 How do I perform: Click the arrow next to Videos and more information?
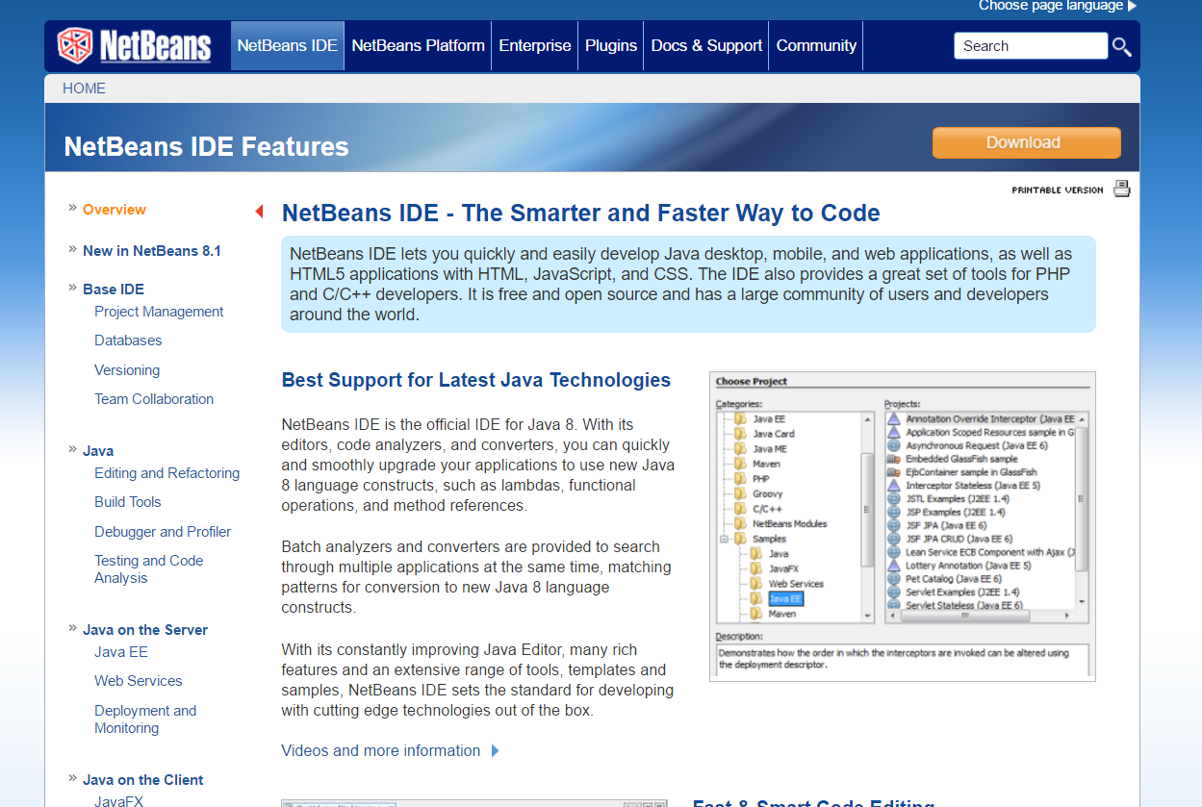[x=495, y=750]
